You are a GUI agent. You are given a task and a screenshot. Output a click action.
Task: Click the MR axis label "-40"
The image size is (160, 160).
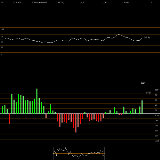pyautogui.click(x=156, y=126)
